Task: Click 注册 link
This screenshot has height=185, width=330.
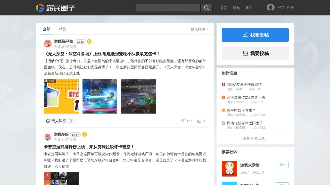Action: [x=290, y=8]
